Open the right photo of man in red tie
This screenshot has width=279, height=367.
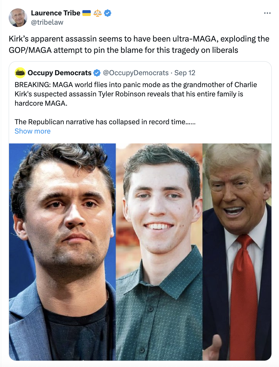click(x=237, y=252)
